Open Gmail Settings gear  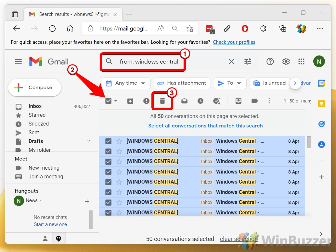tap(286, 62)
